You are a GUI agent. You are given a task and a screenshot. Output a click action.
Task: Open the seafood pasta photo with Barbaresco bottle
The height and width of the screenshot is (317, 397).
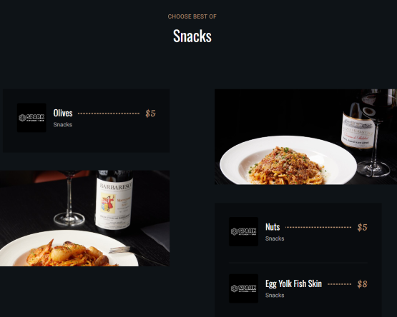(85, 218)
